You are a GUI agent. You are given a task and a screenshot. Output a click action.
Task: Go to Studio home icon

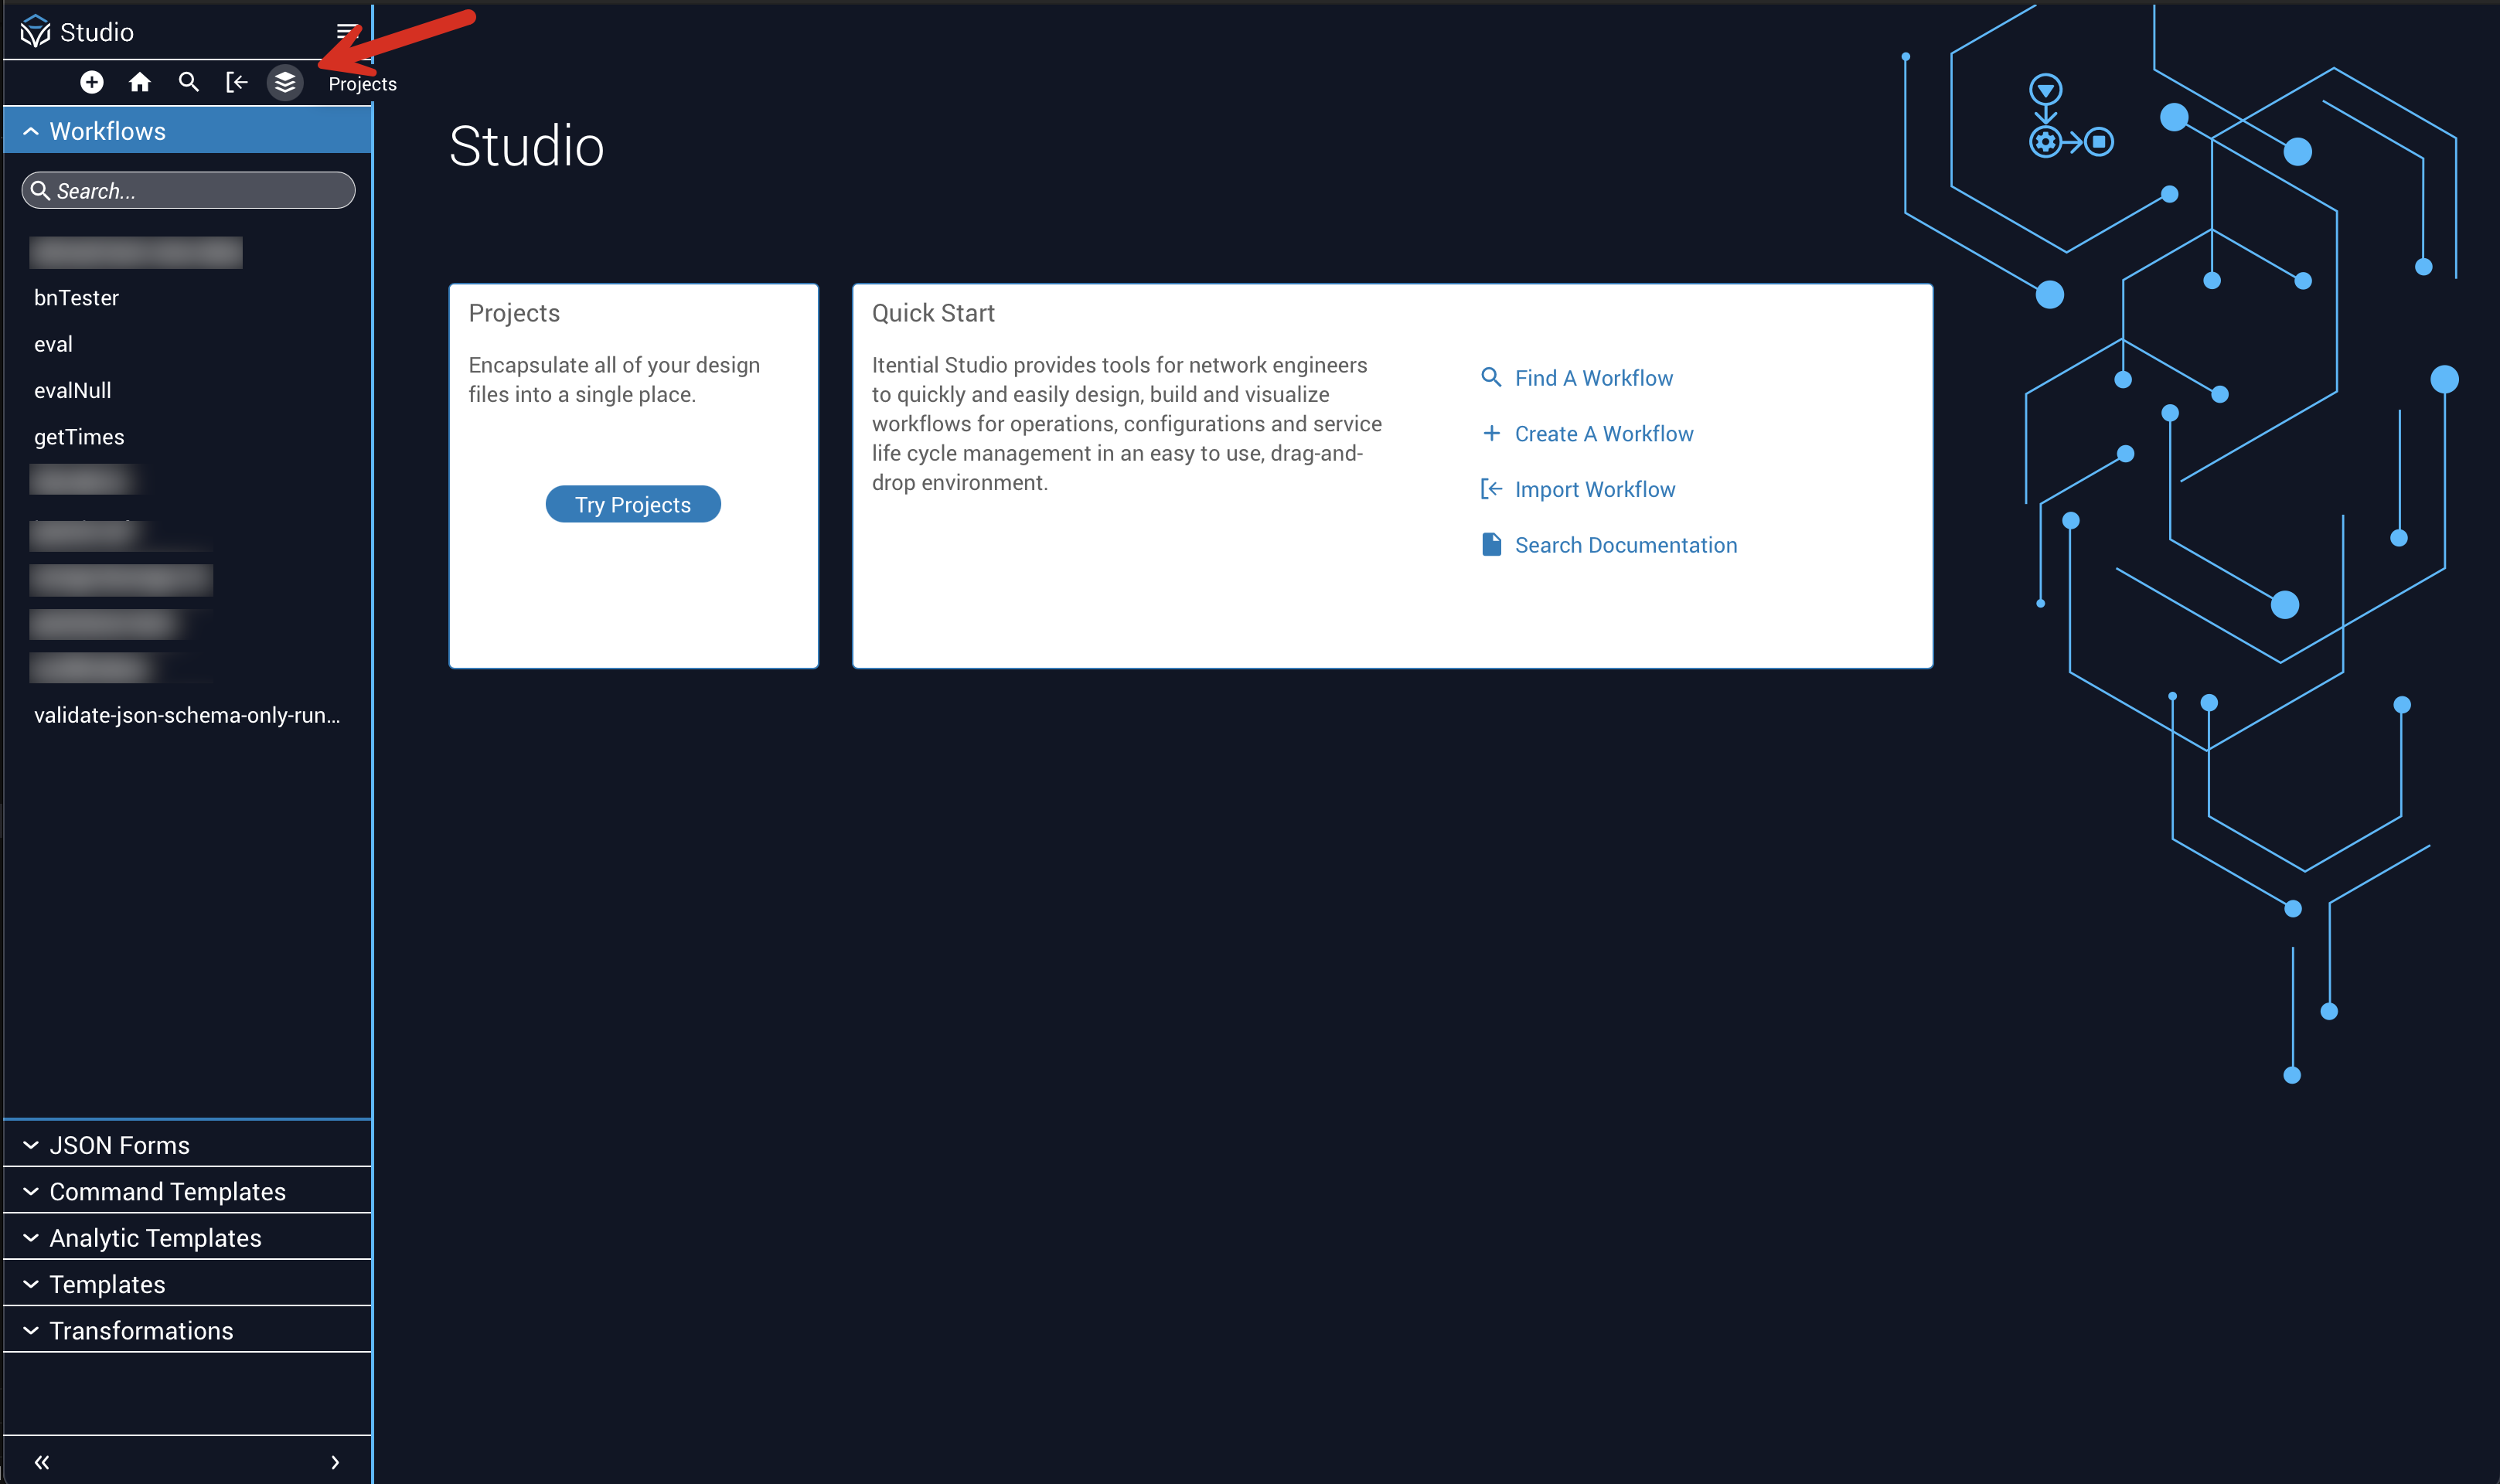point(139,82)
